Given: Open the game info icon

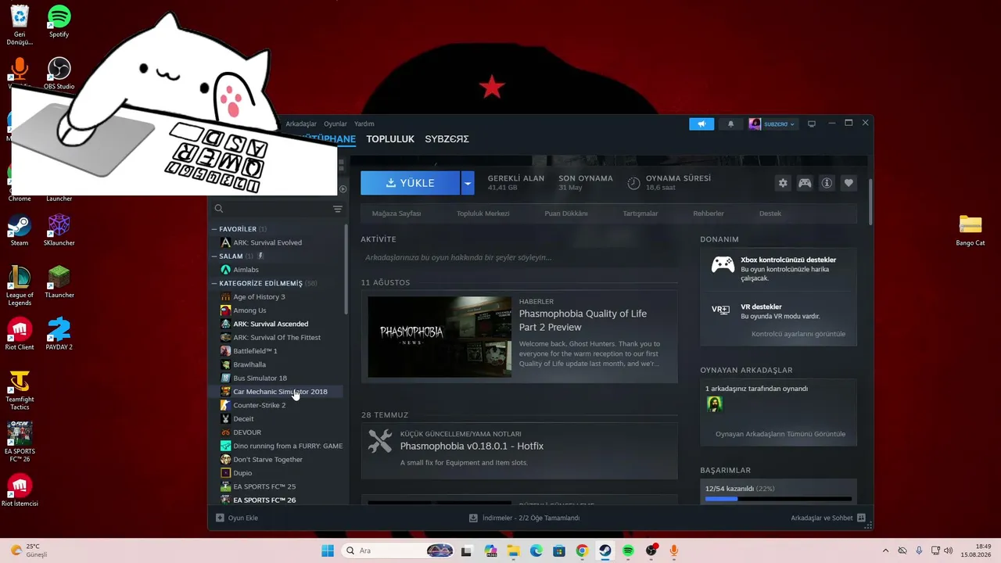Looking at the screenshot, I should click(x=827, y=183).
